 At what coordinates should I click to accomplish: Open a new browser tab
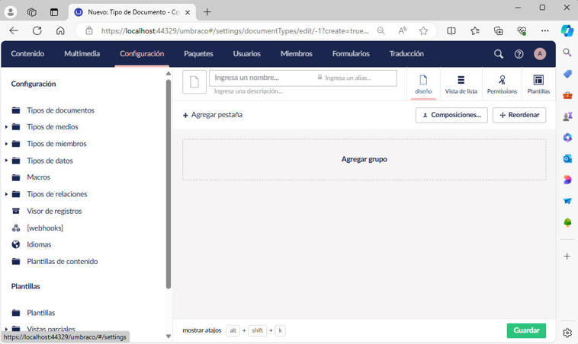(207, 12)
